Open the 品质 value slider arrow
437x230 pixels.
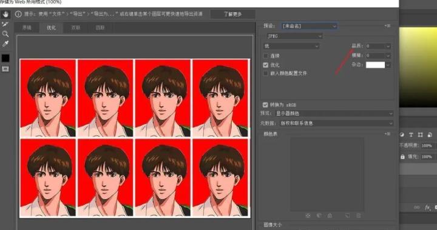tap(388, 46)
